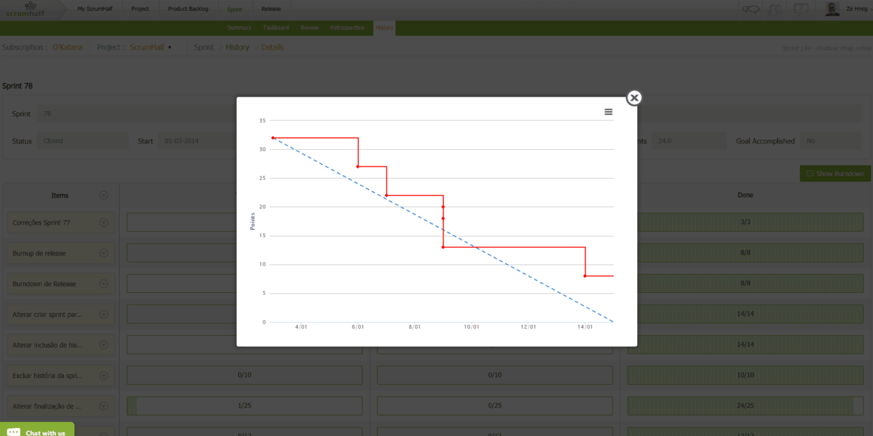Expand options for Burnup de release
The width and height of the screenshot is (873, 436).
[x=104, y=253]
